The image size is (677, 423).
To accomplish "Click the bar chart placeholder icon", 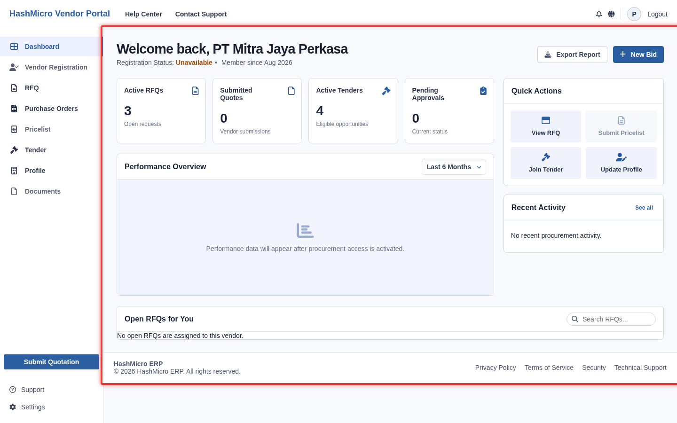I will click(305, 231).
